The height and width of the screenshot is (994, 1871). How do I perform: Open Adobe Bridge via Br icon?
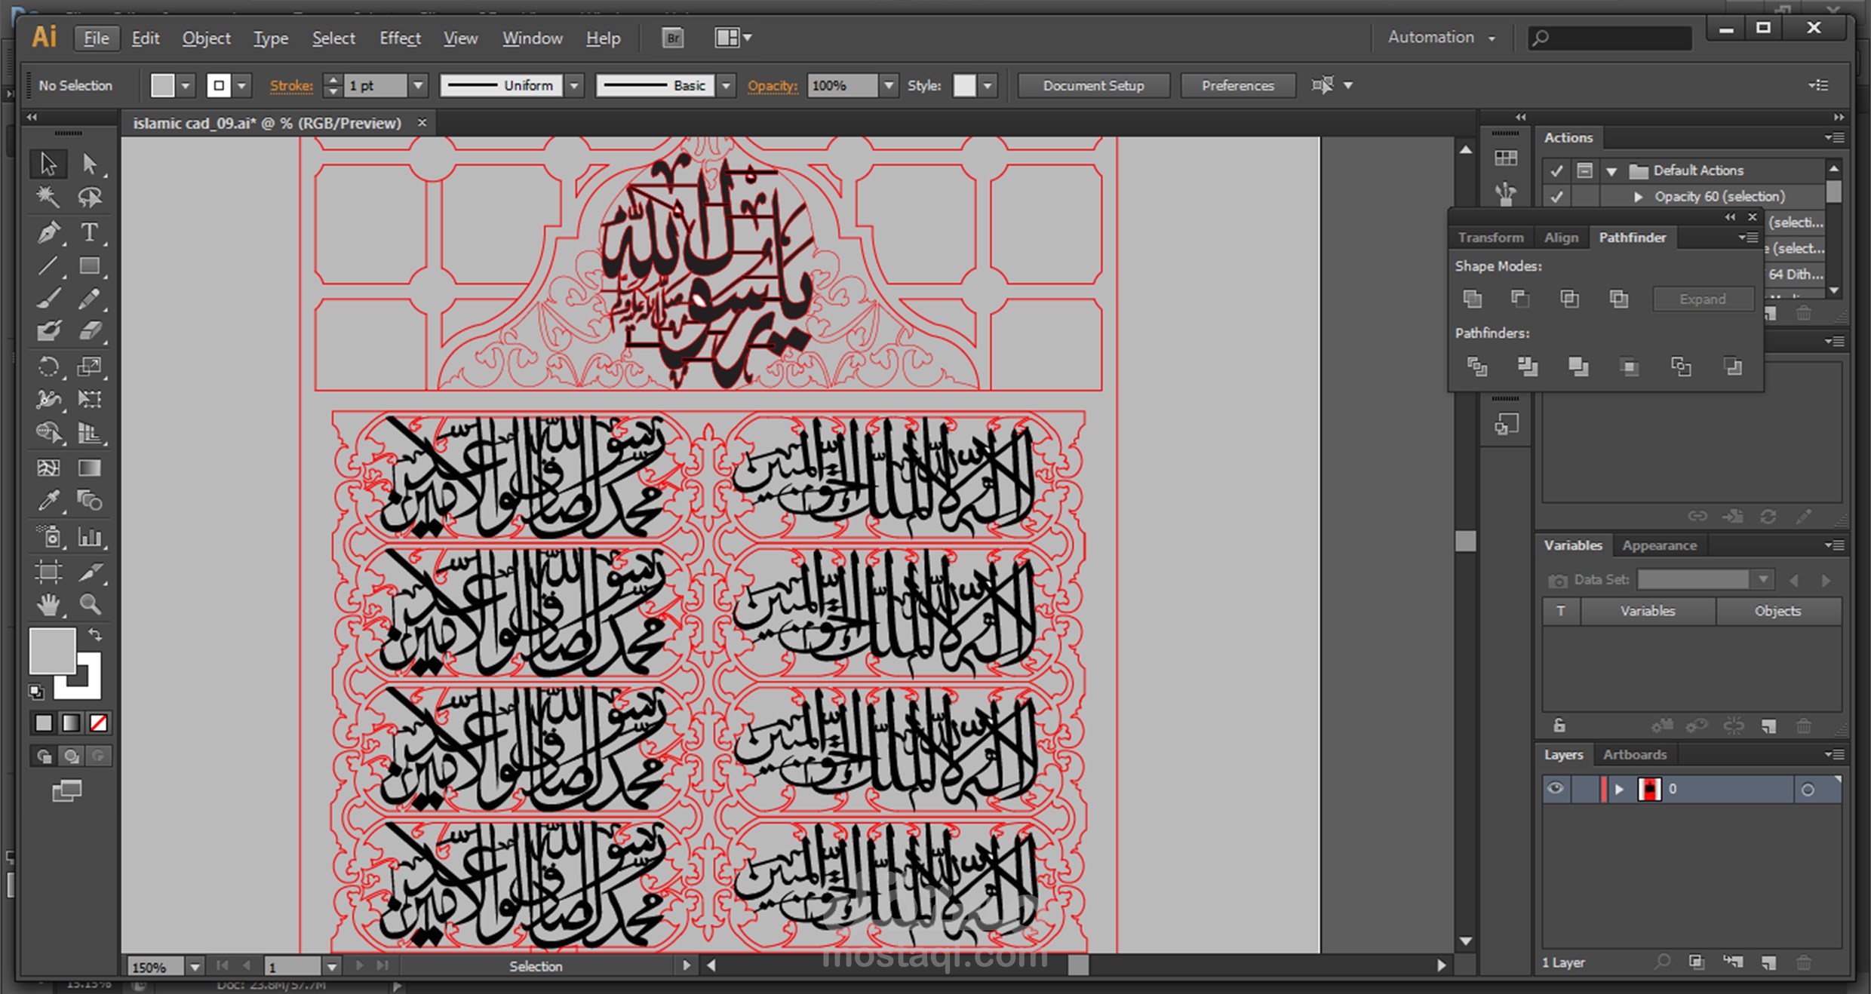coord(672,38)
